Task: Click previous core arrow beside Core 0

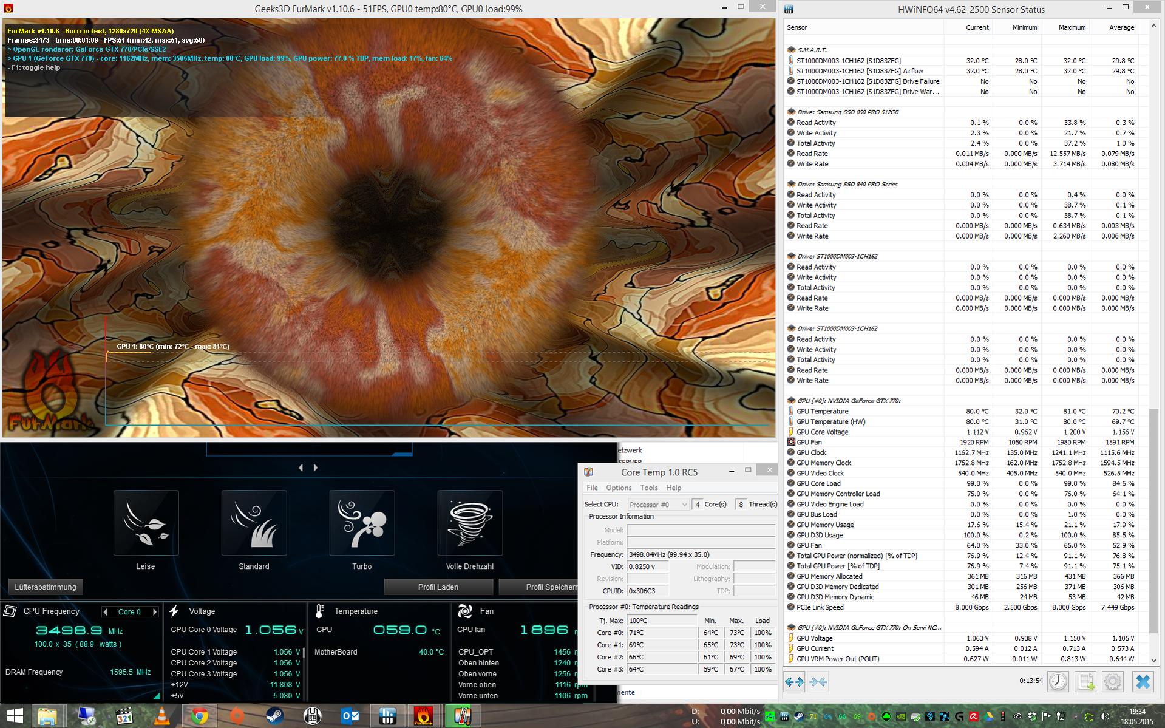Action: coord(106,612)
